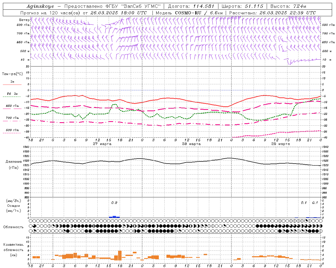Click the (мм/3ч.) precipitation unit label
The width and height of the screenshot is (336, 268).
tap(14, 201)
